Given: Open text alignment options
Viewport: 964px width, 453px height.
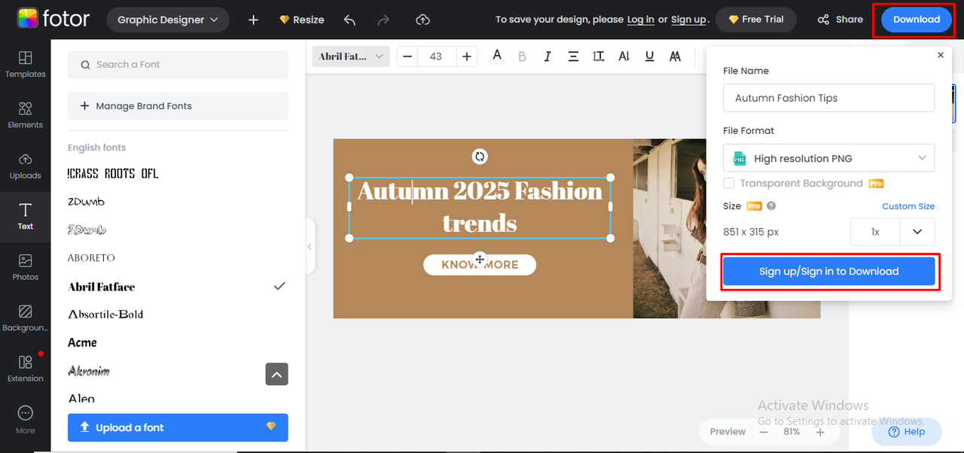Looking at the screenshot, I should 573,56.
